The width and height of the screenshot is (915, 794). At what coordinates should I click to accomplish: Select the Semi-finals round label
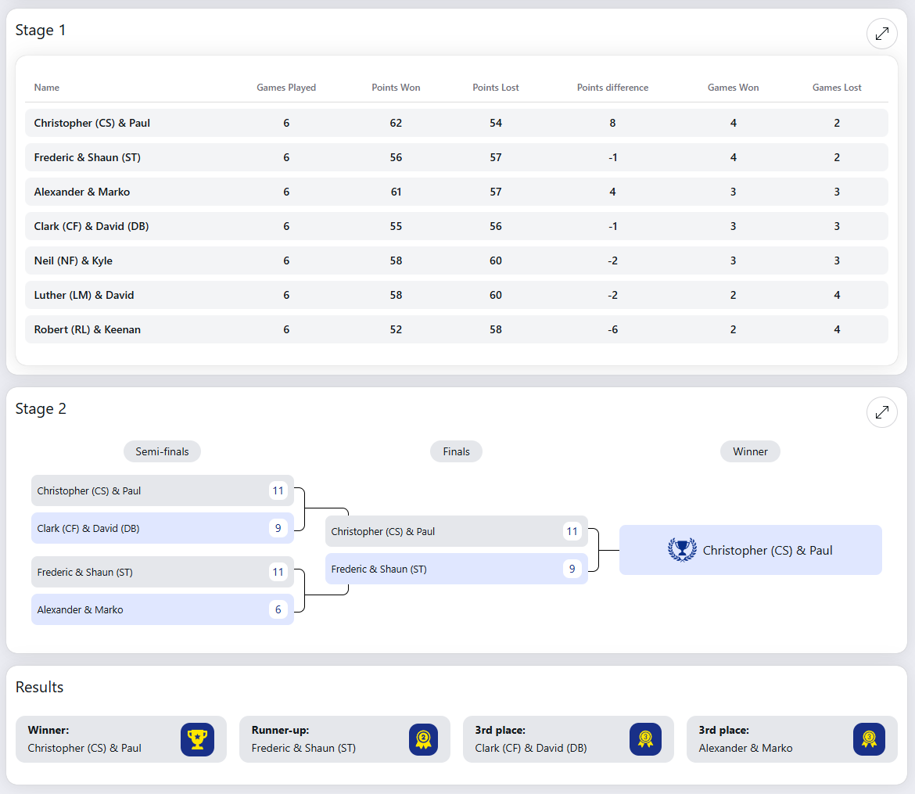pos(162,451)
